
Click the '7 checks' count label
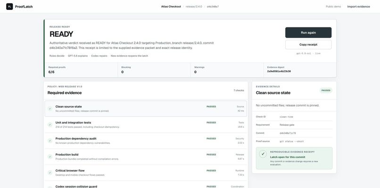click(x=239, y=90)
